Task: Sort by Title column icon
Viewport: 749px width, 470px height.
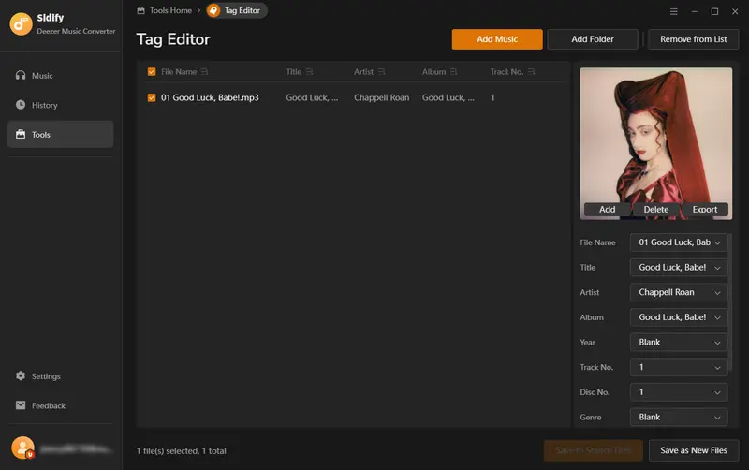Action: coord(310,72)
